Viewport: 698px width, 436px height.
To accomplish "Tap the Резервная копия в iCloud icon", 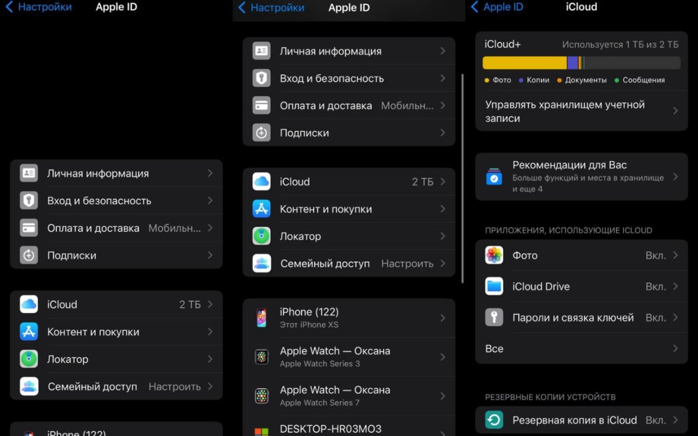I will click(494, 420).
